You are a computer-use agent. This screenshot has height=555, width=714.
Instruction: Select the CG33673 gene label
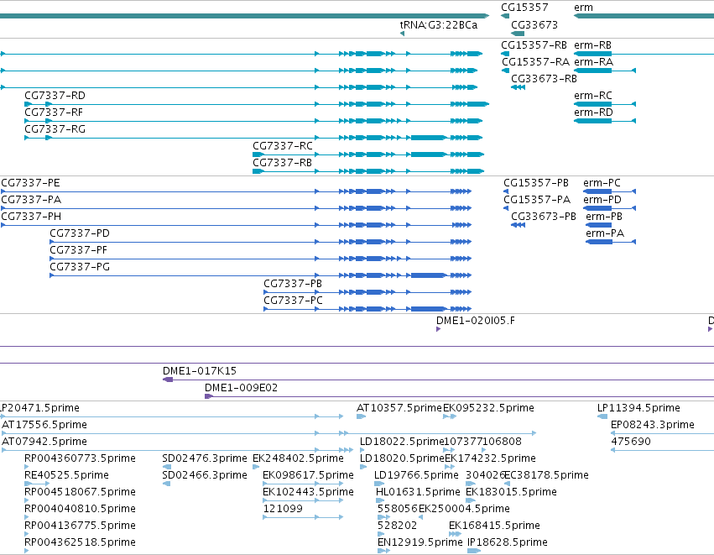pyautogui.click(x=534, y=24)
